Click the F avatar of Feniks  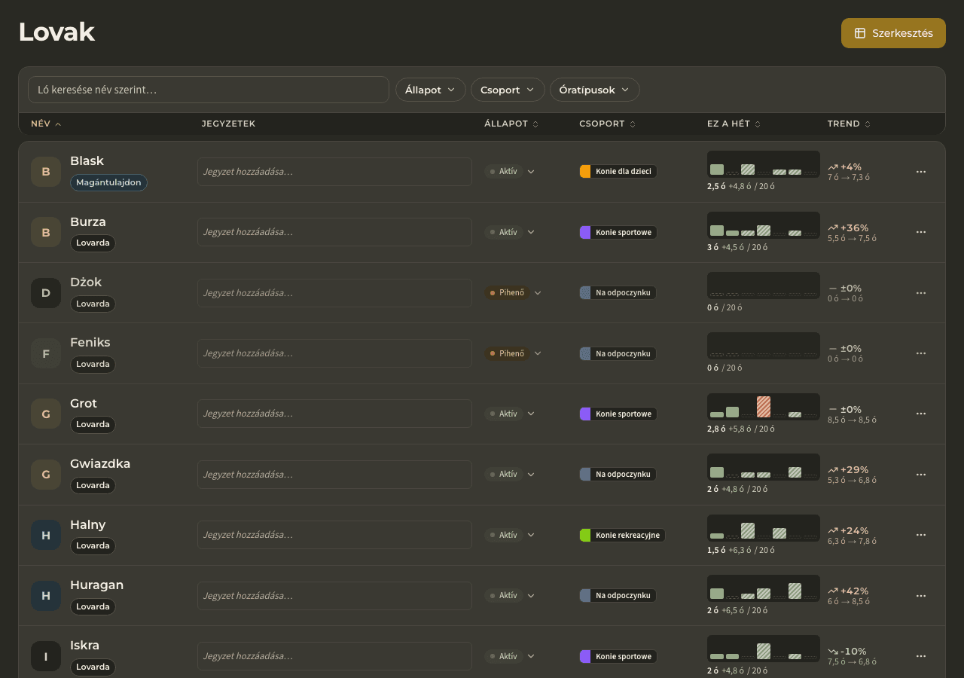click(46, 353)
